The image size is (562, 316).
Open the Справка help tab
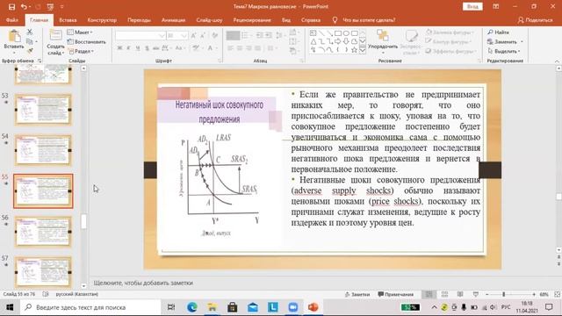click(311, 20)
